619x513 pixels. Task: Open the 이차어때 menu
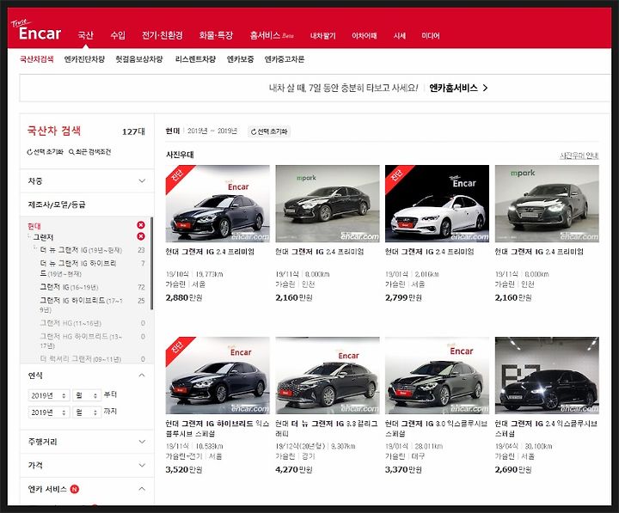364,35
